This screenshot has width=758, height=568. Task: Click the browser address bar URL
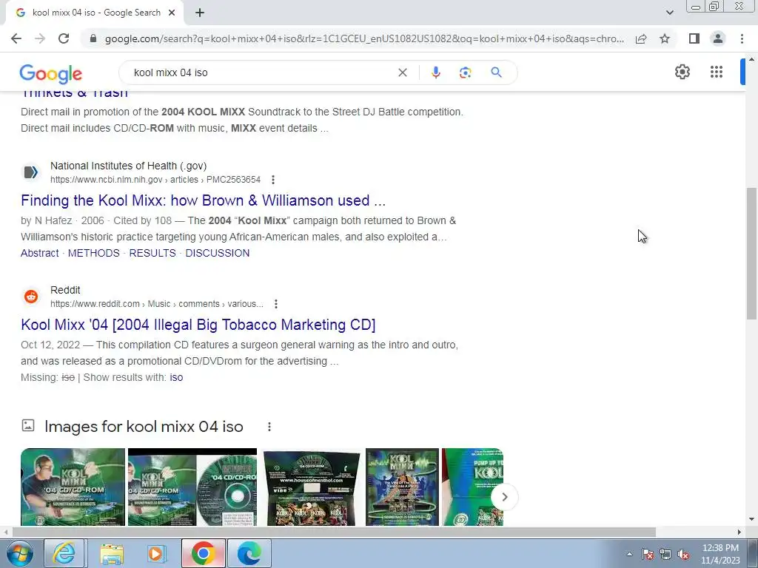364,38
